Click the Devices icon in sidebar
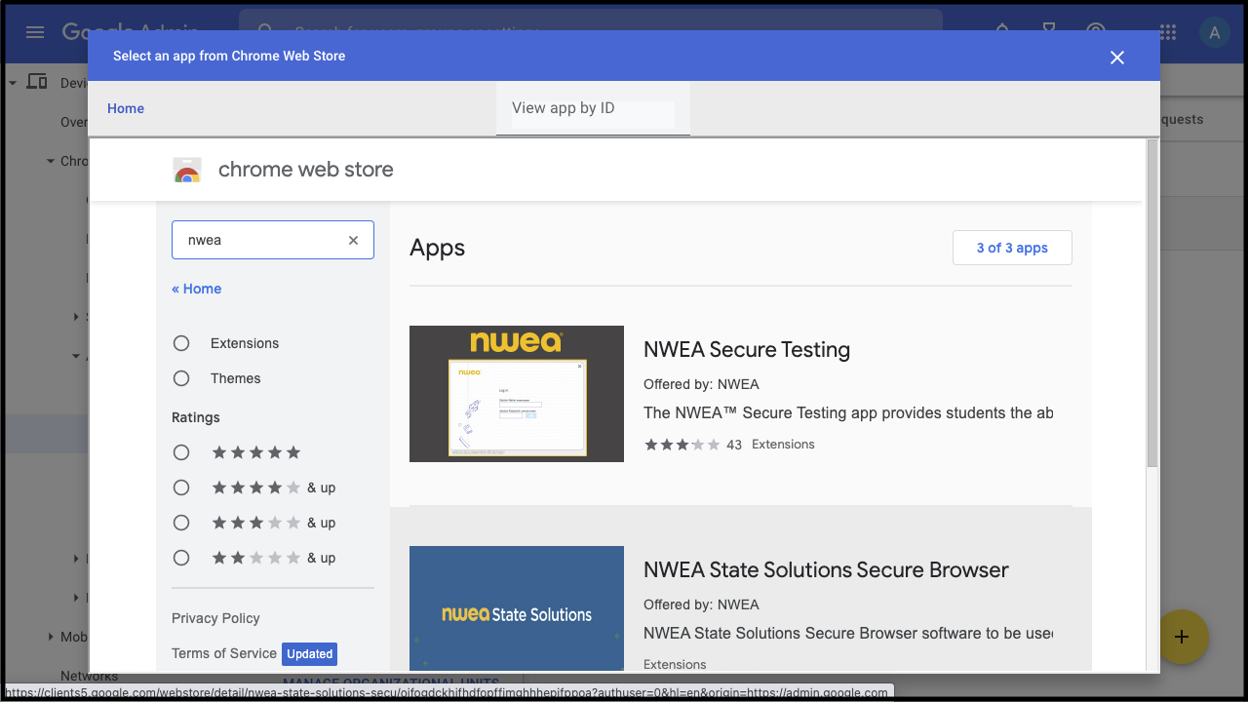This screenshot has height=702, width=1248. tap(37, 83)
